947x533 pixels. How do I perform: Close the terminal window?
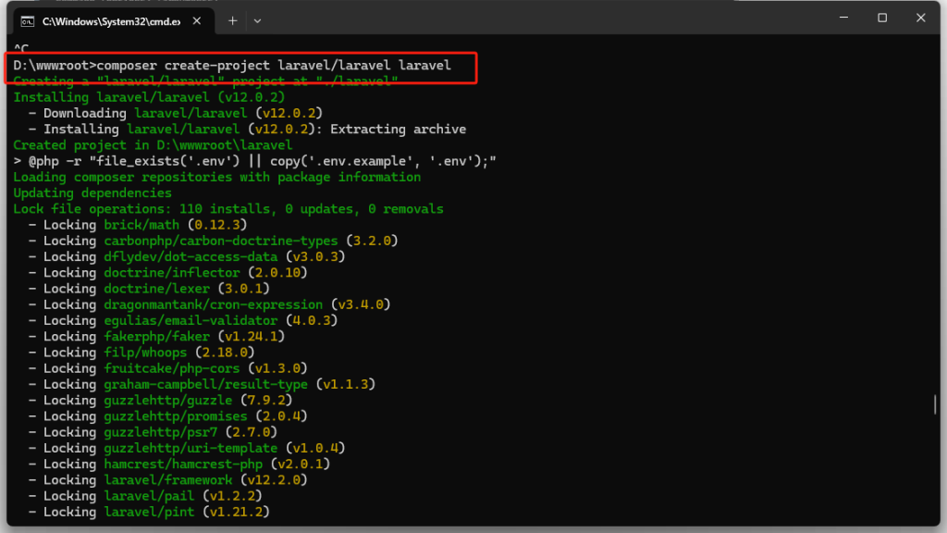point(920,18)
